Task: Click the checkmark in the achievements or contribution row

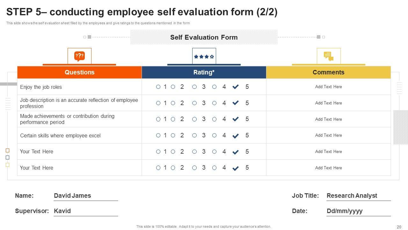Action: coord(236,119)
